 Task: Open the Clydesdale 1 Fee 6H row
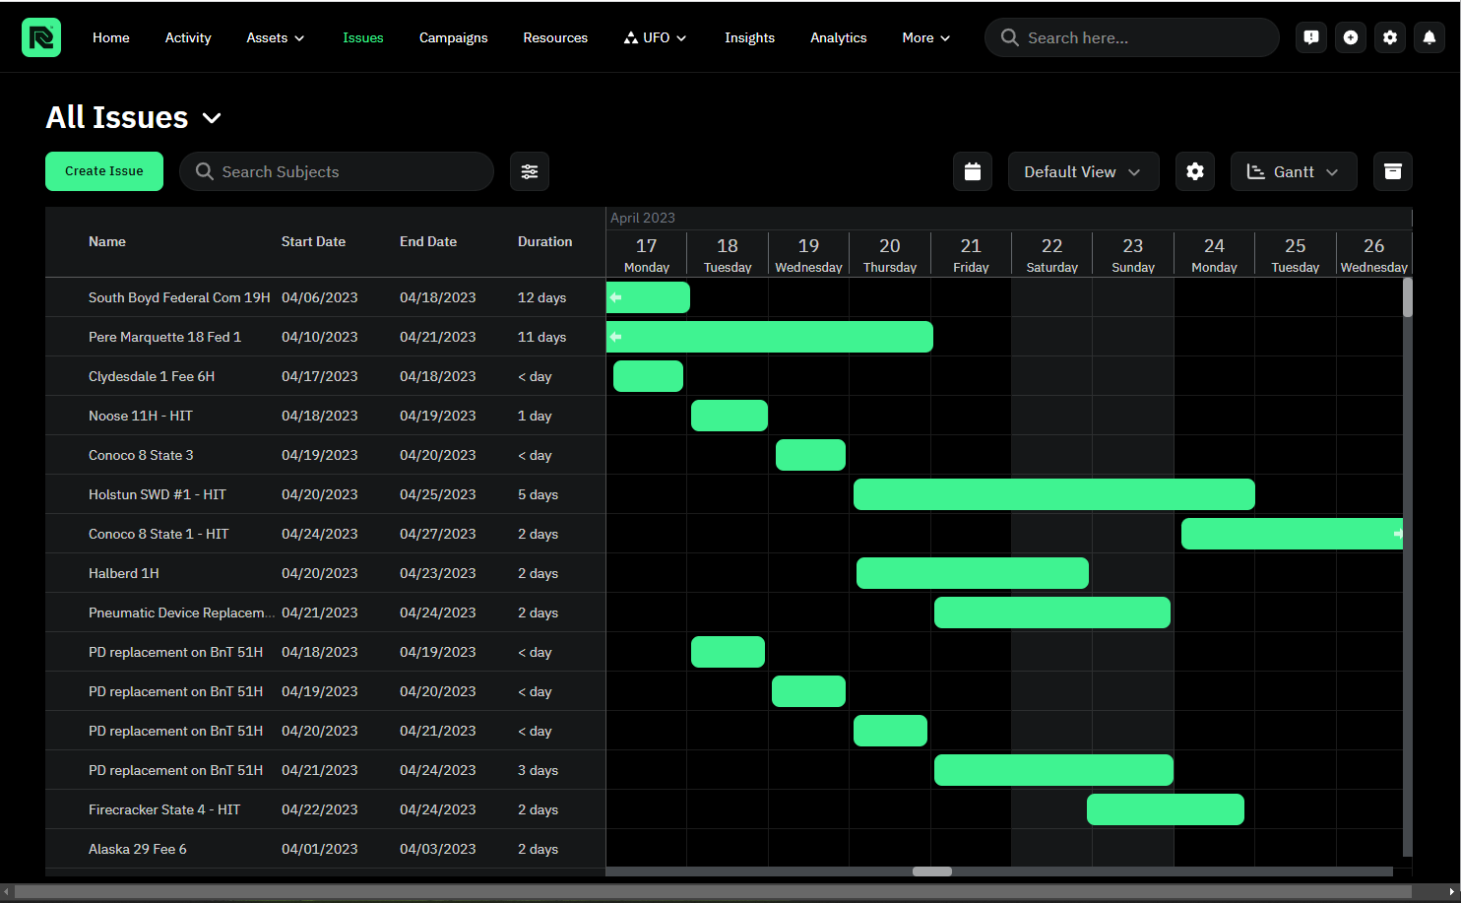[x=325, y=376]
